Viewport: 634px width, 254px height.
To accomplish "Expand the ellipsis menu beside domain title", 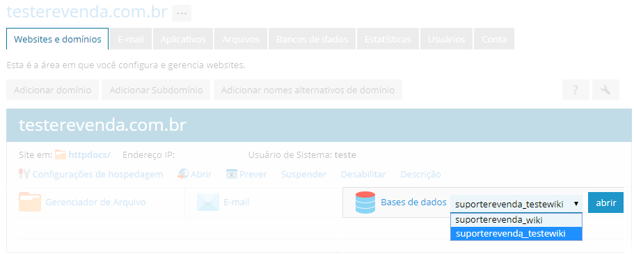I will [182, 13].
